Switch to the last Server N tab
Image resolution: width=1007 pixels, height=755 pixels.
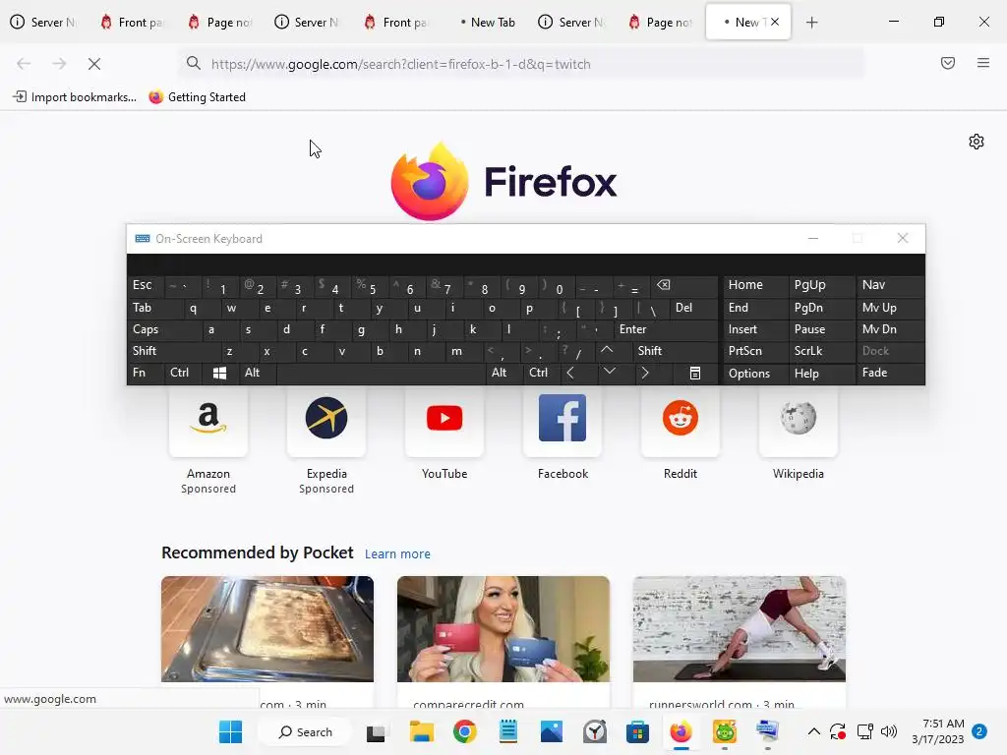(573, 22)
